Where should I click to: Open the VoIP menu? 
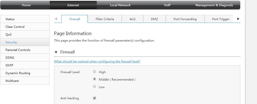coord(167,5)
